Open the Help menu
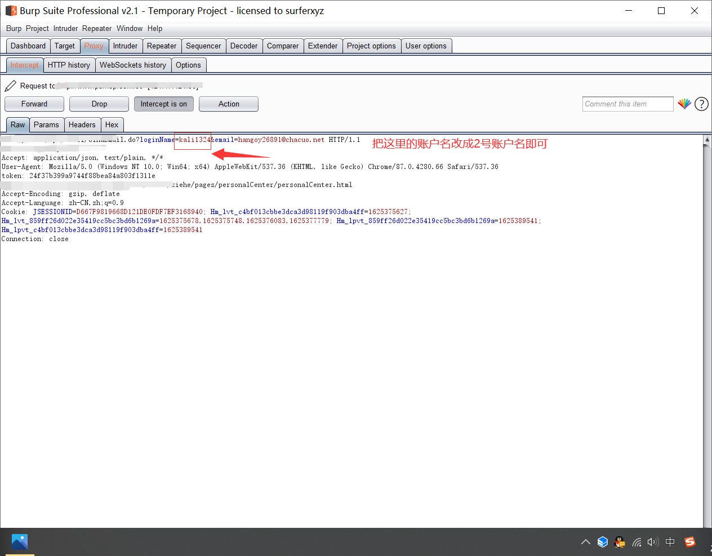Viewport: 712px width, 556px height. [155, 29]
